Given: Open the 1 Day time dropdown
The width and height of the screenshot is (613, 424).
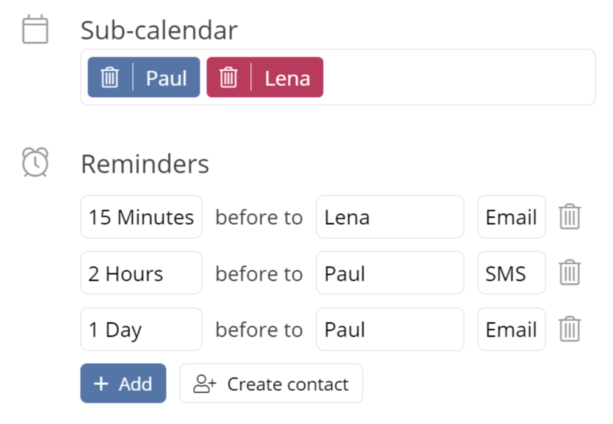Looking at the screenshot, I should click(x=141, y=329).
